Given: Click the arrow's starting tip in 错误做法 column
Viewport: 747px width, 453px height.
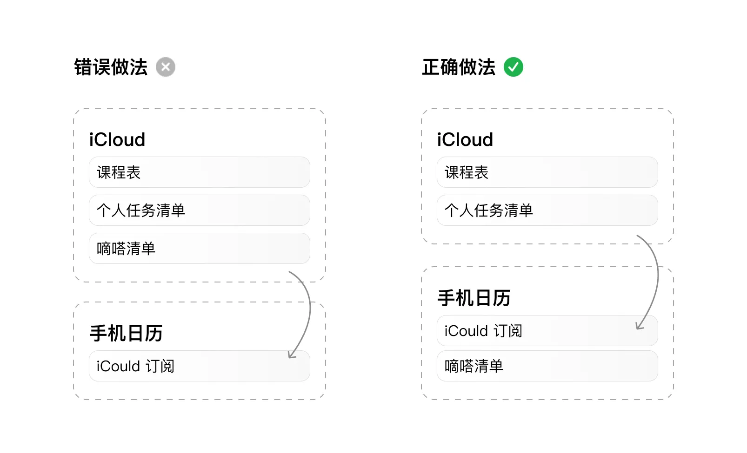Looking at the screenshot, I should coord(290,272).
